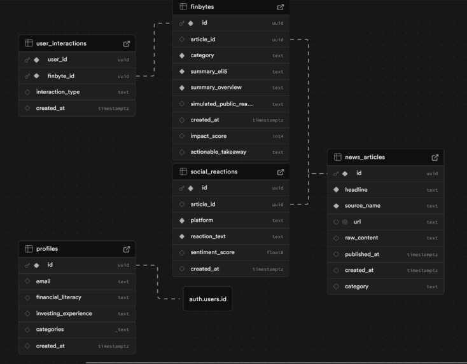Open finbytes table via external link icon
The width and height of the screenshot is (467, 364).
(280, 7)
